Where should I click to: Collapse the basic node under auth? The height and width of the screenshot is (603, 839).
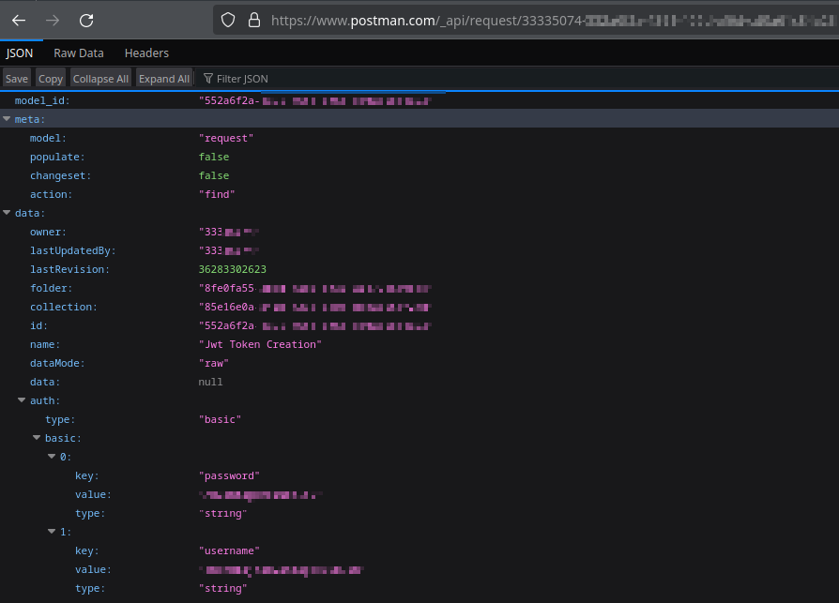coord(37,438)
